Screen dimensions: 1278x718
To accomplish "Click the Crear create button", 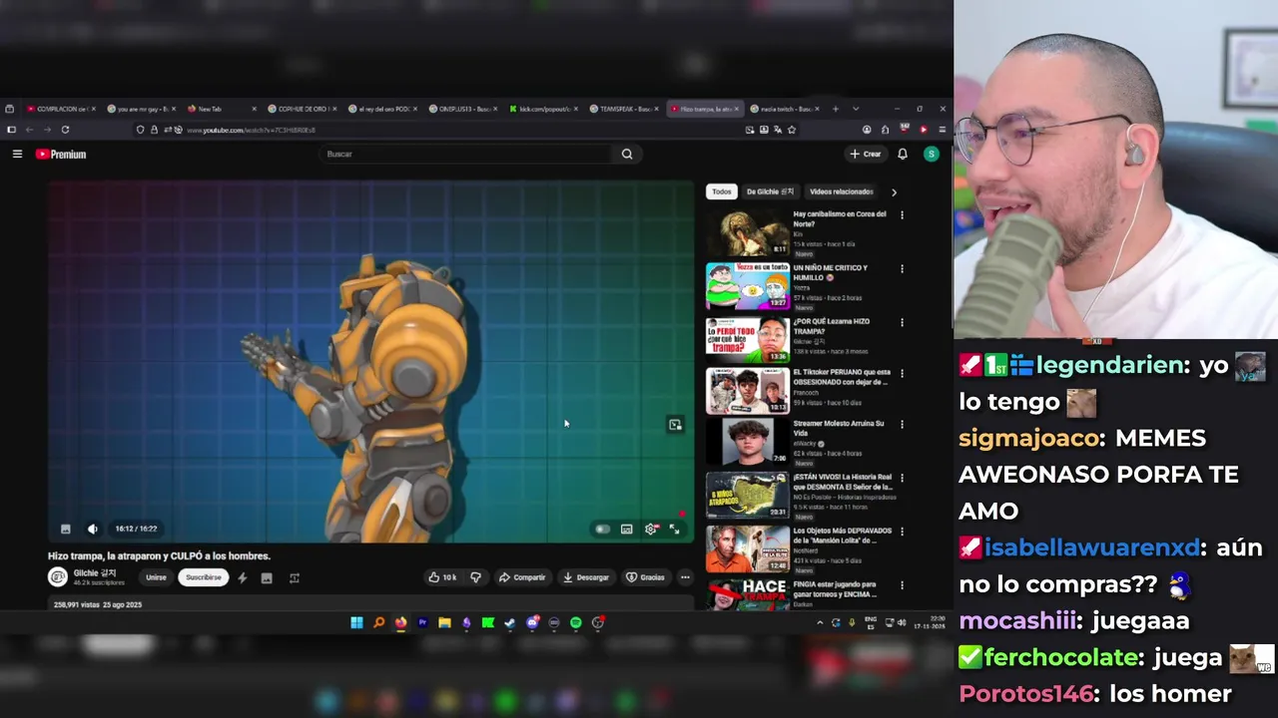I will (x=866, y=154).
